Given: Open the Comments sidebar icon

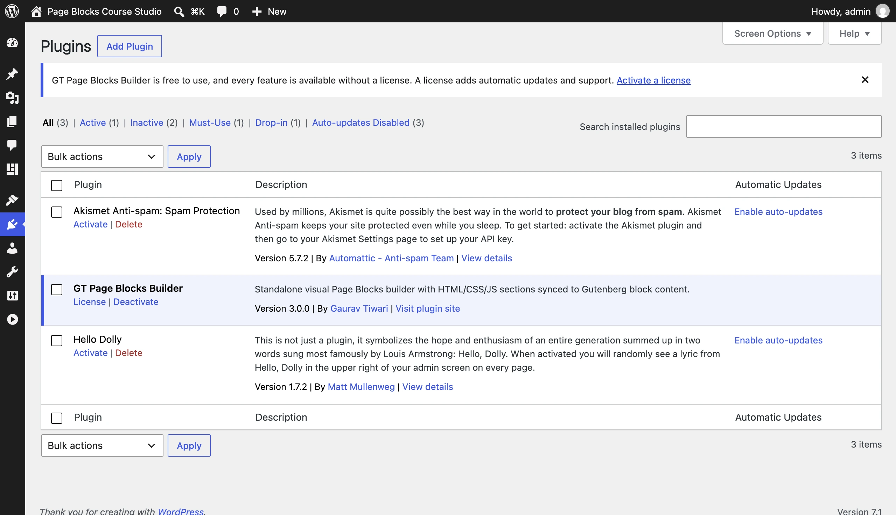Looking at the screenshot, I should click(x=12, y=145).
